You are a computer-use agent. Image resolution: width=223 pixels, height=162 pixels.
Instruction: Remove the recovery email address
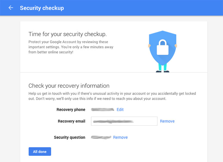167,121
